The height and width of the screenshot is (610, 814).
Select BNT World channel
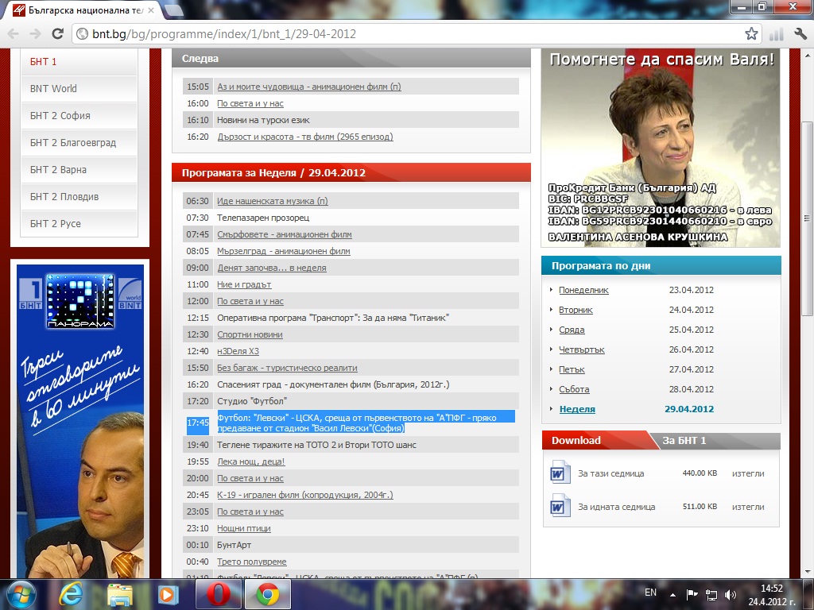79,89
